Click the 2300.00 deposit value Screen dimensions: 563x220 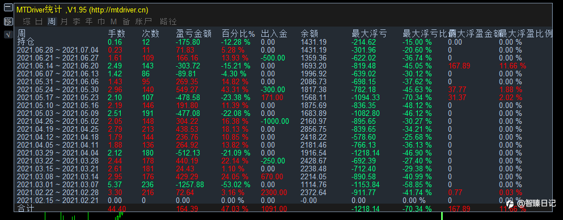(x=274, y=192)
